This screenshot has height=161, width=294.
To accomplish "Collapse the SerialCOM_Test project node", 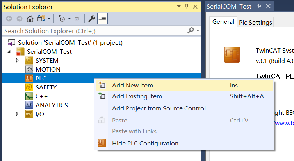I will click(x=9, y=51).
